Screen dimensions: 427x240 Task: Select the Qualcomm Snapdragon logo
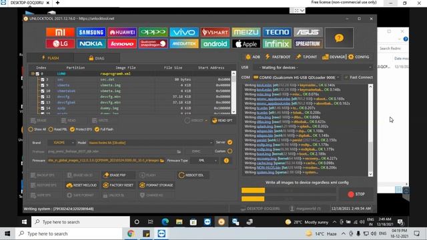pos(153,43)
